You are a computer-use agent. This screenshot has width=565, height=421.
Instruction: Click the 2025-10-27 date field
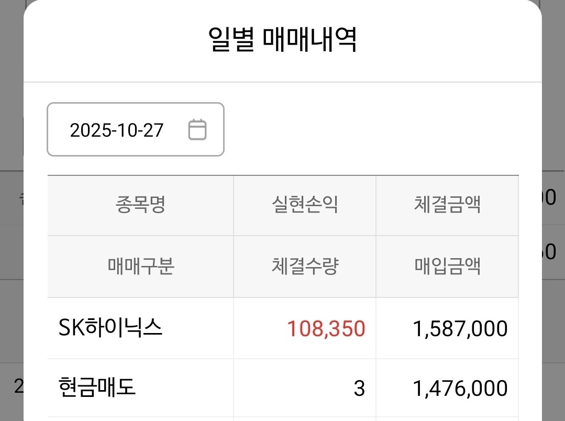(x=117, y=130)
